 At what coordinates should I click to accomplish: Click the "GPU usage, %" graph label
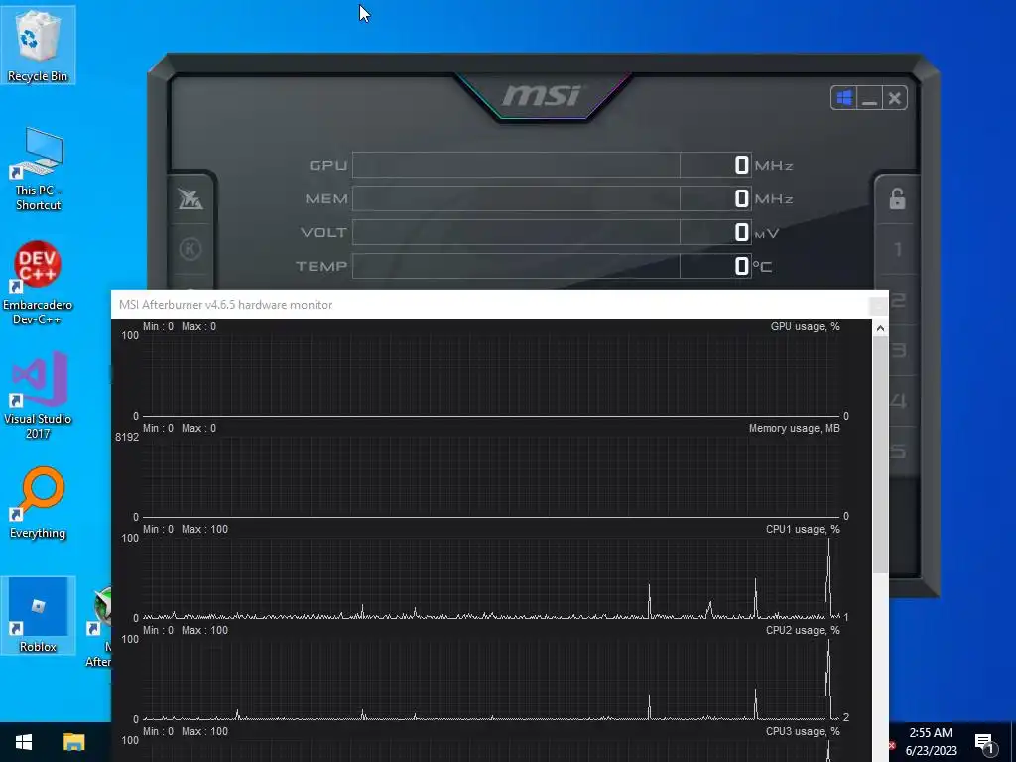tap(805, 326)
